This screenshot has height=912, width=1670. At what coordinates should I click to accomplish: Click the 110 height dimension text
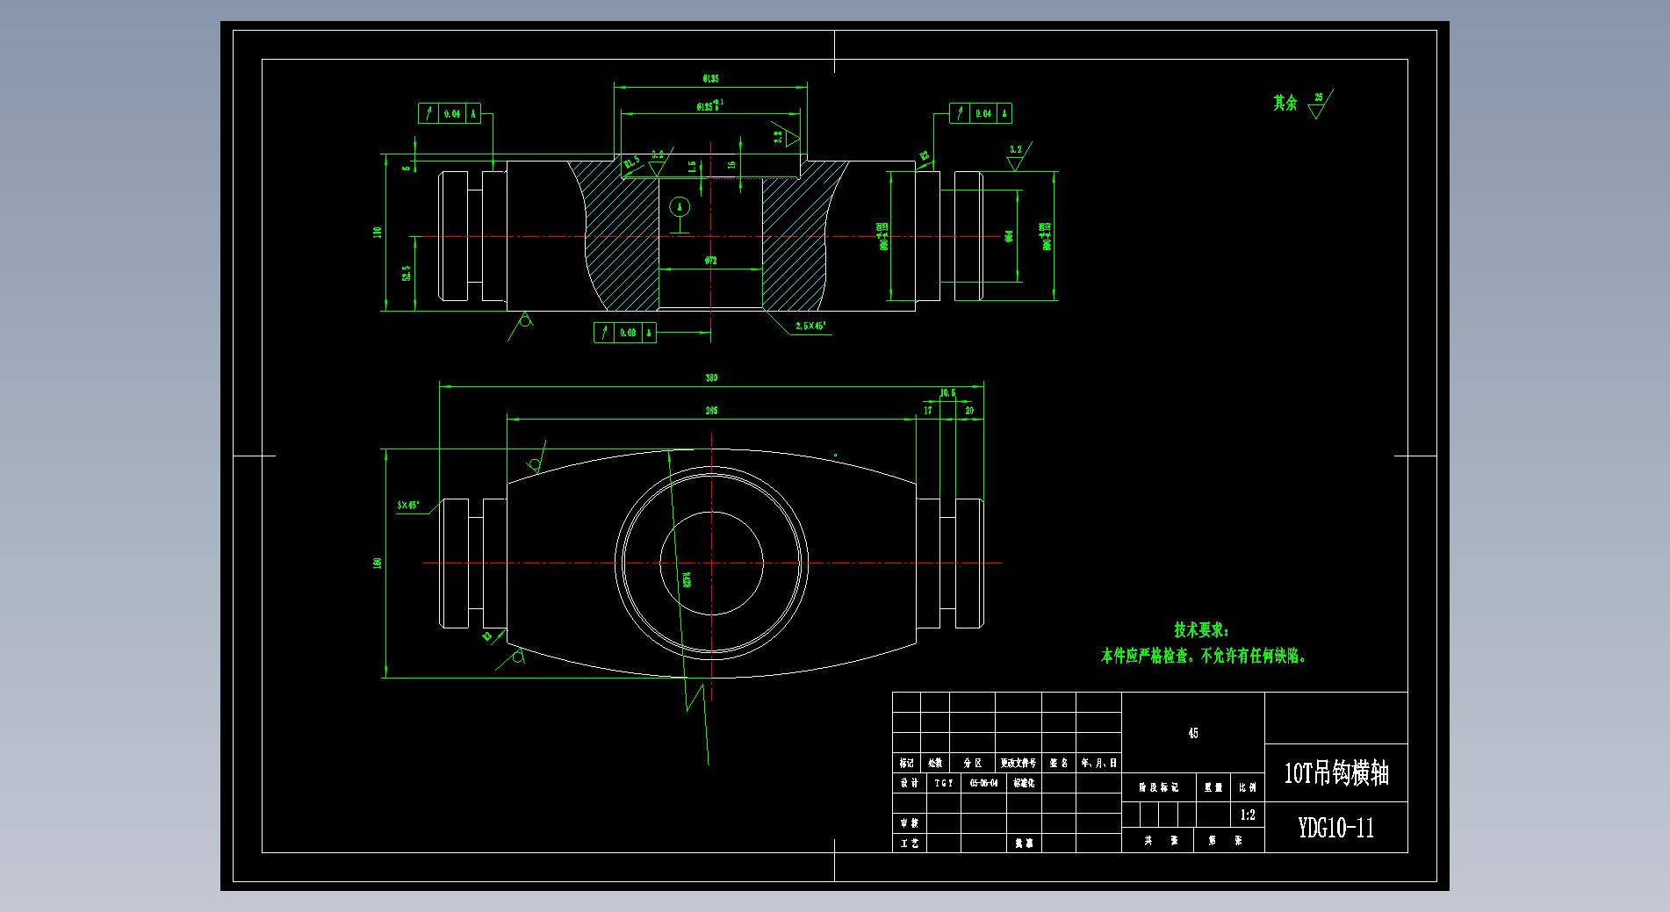coord(378,233)
